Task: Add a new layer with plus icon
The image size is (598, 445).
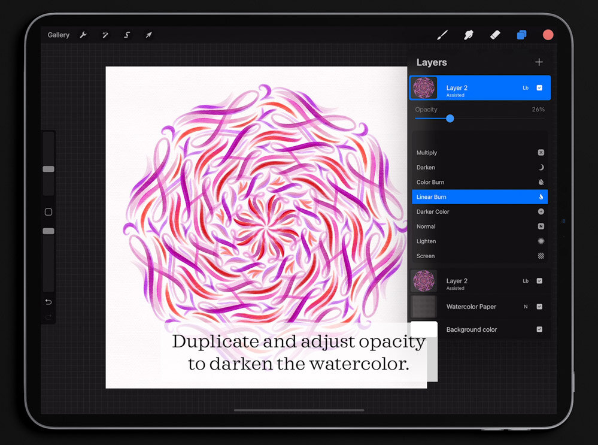Action: (x=539, y=62)
